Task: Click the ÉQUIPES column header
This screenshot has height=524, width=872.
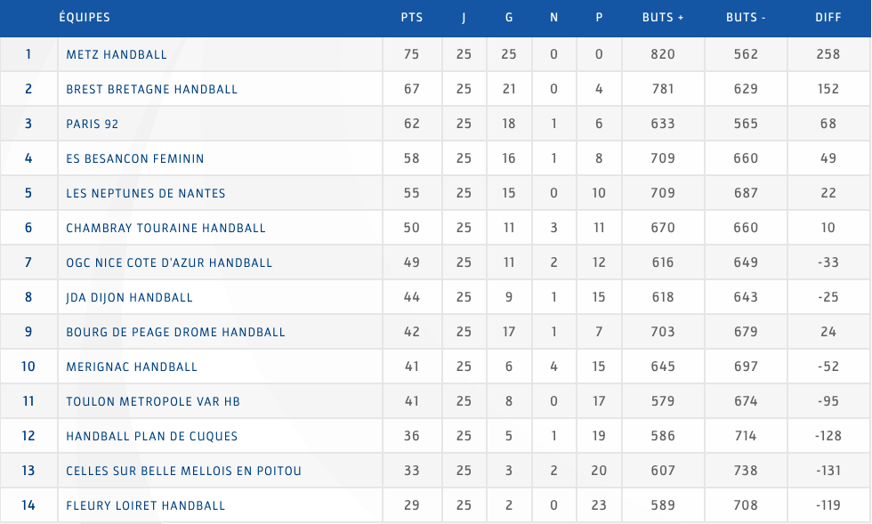Action: tap(85, 18)
